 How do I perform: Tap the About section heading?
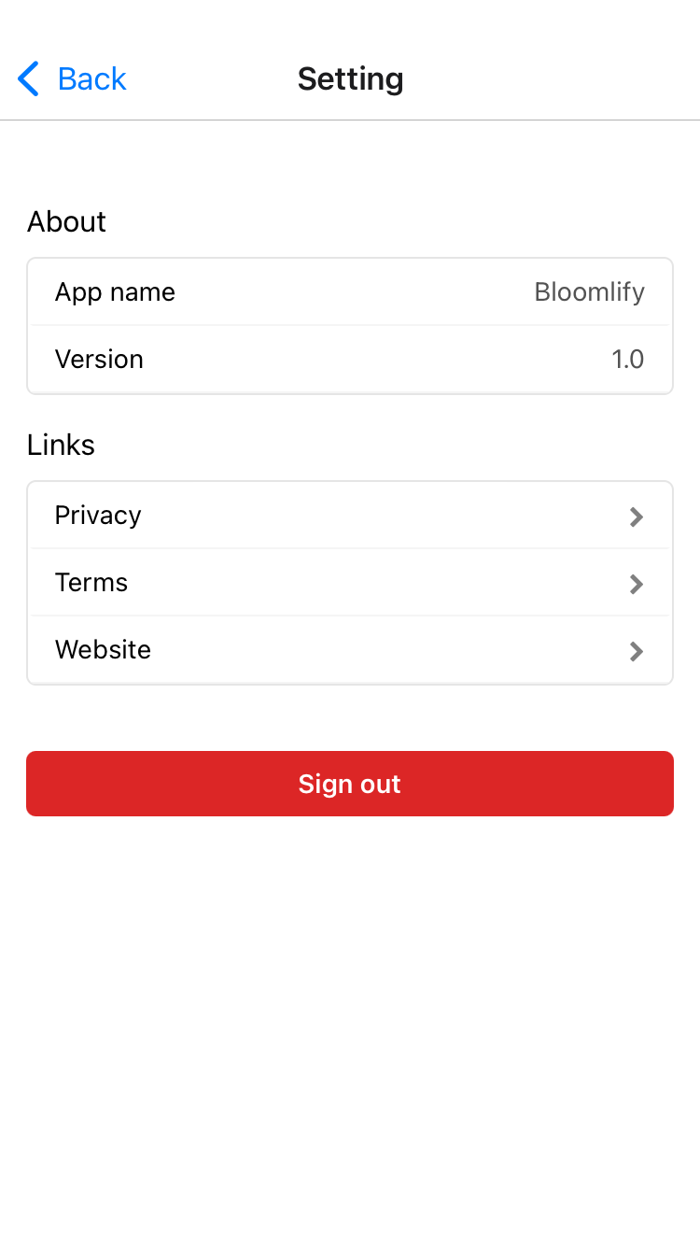click(66, 221)
